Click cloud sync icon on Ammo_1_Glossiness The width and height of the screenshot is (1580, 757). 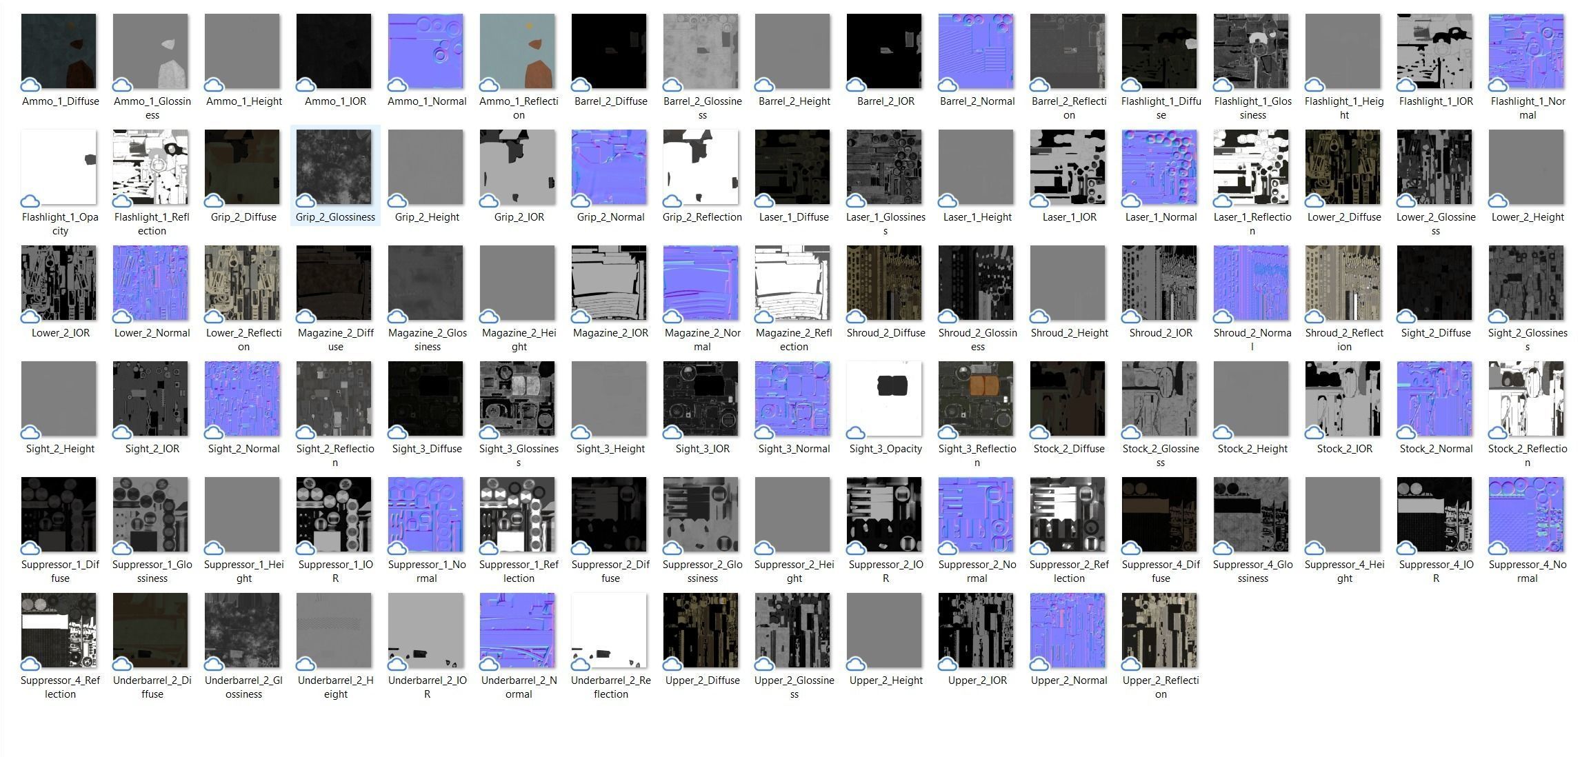pyautogui.click(x=122, y=85)
